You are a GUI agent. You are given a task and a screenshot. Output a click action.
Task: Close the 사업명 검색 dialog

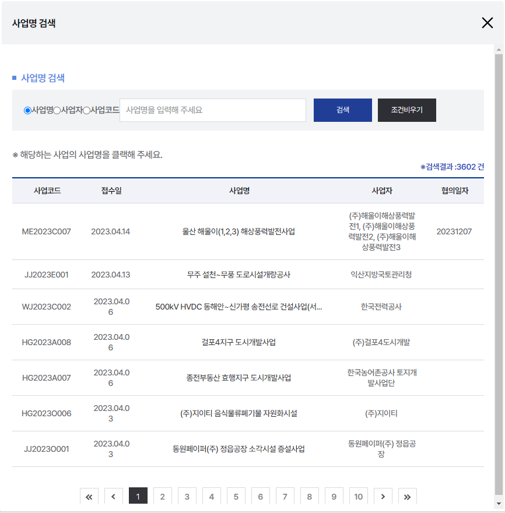pos(487,23)
